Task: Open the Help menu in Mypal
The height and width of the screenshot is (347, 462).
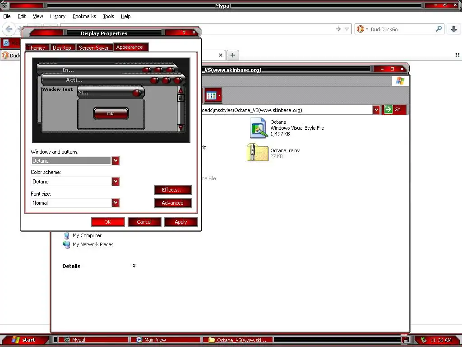Action: tap(125, 16)
